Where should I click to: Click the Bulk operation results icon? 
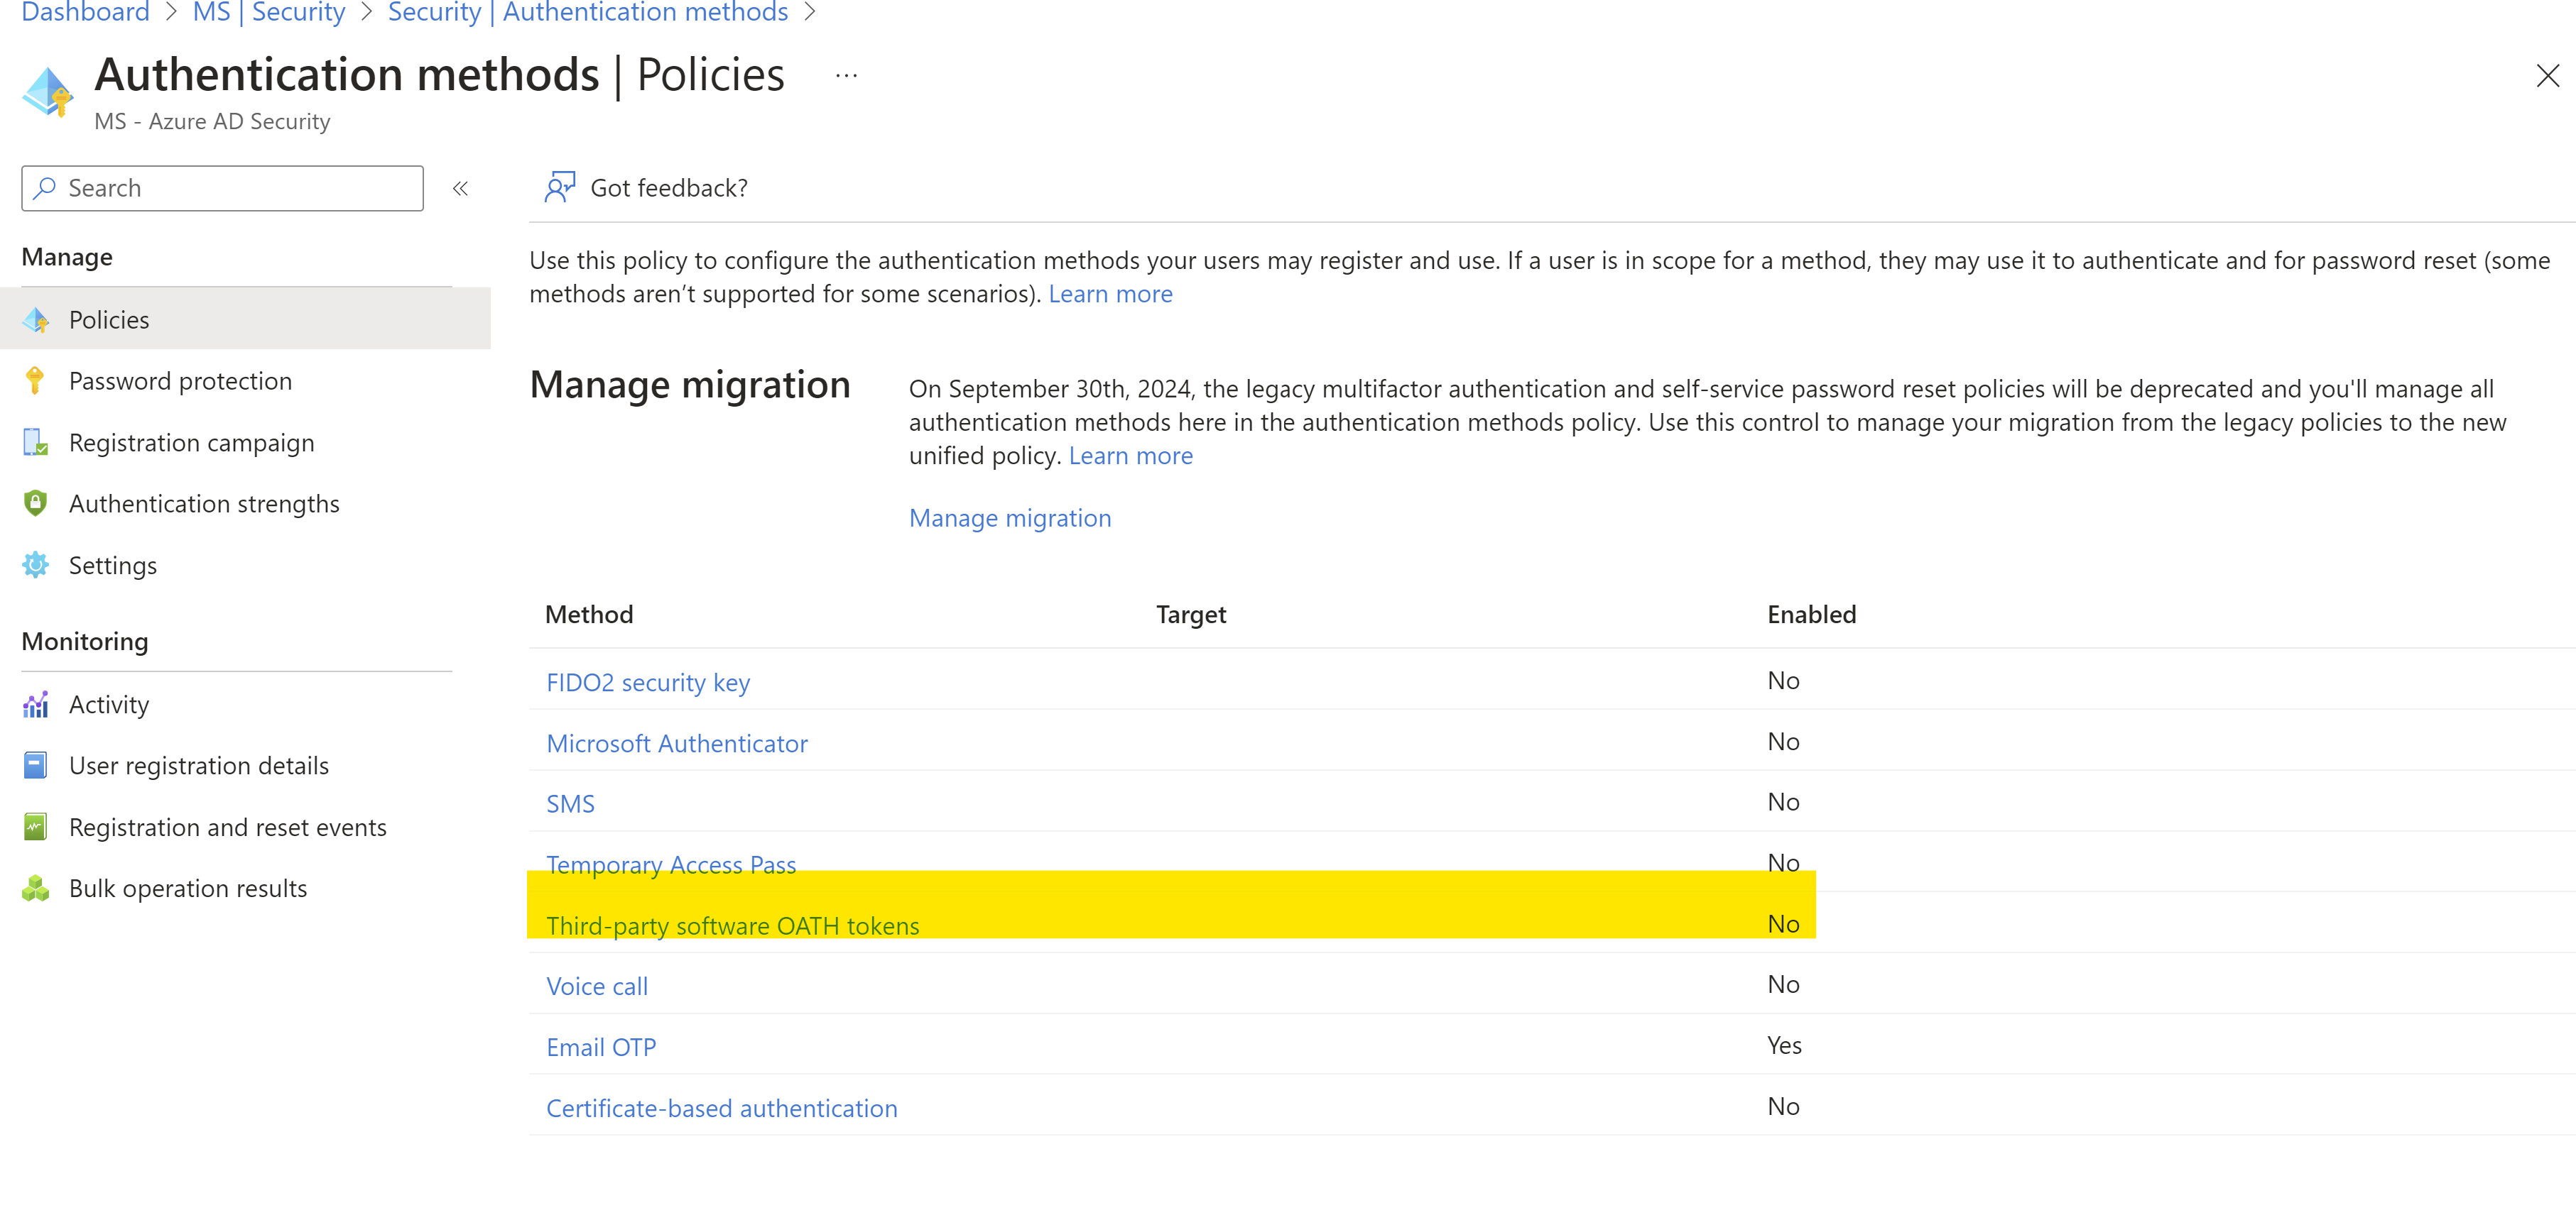pos(36,889)
